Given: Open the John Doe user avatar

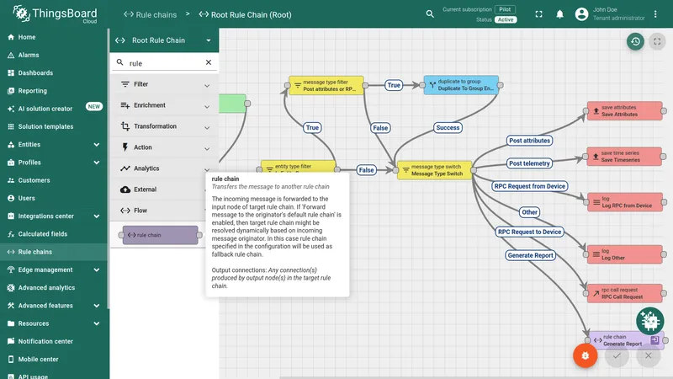Looking at the screenshot, I should tap(581, 14).
